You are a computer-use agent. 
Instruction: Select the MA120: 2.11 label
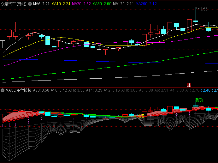(x=124, y=4)
